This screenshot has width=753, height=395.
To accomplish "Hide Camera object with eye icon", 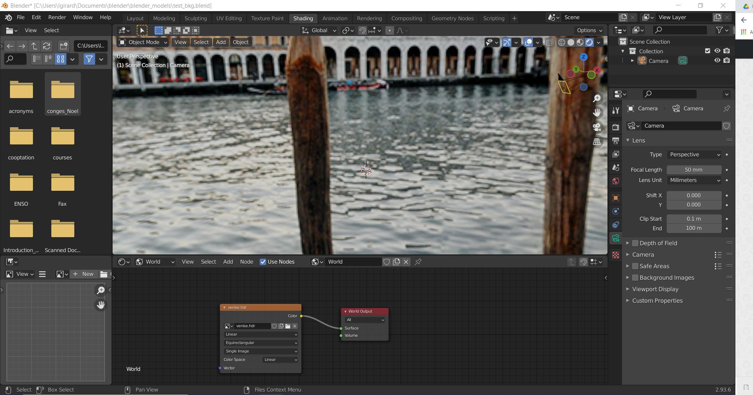I will 717,61.
